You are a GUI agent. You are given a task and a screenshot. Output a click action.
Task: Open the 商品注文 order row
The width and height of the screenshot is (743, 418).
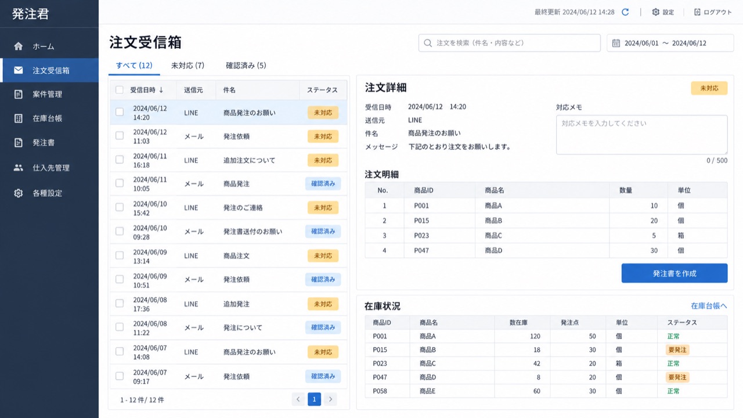(229, 255)
